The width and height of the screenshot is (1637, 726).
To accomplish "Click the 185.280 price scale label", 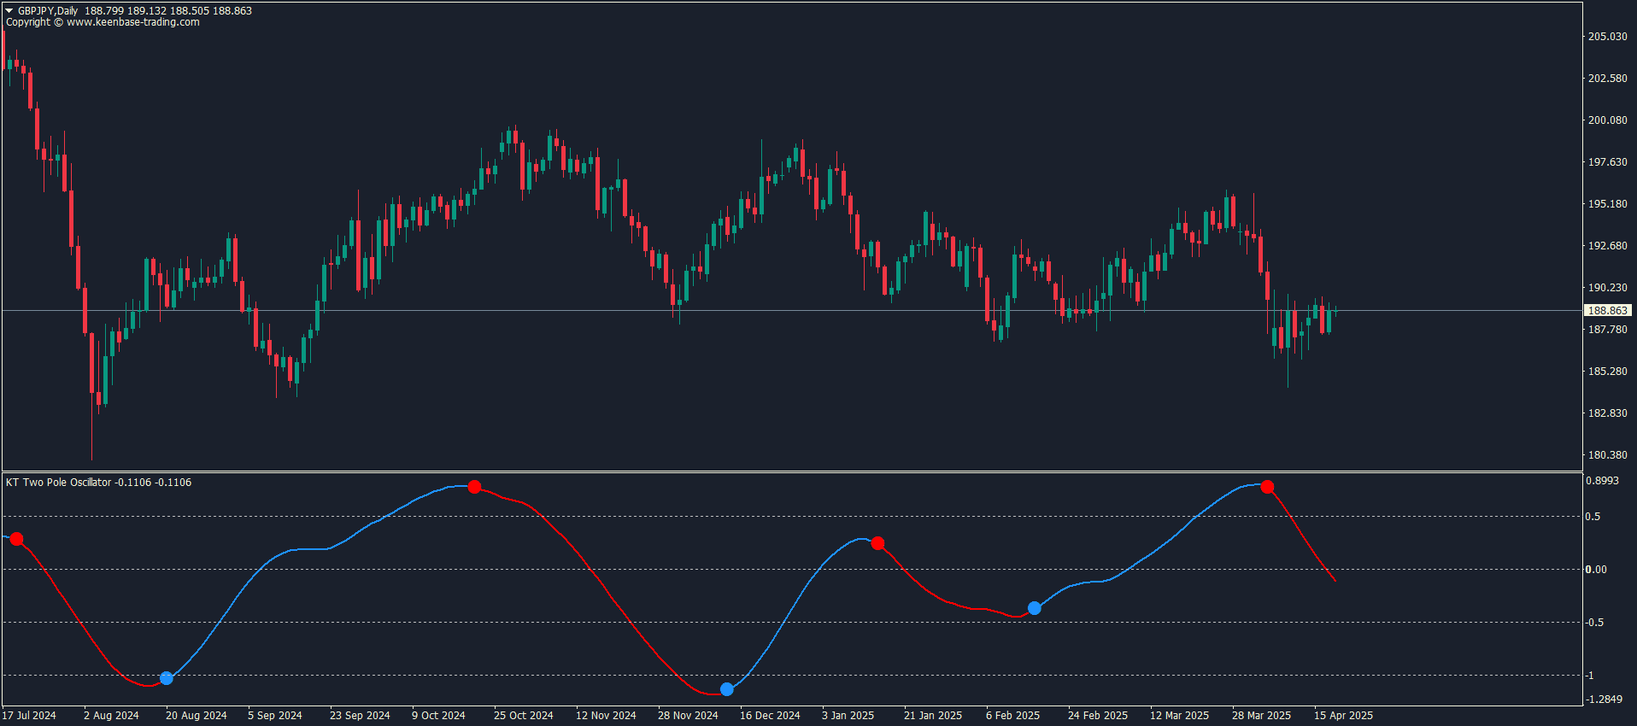I will coord(1608,372).
